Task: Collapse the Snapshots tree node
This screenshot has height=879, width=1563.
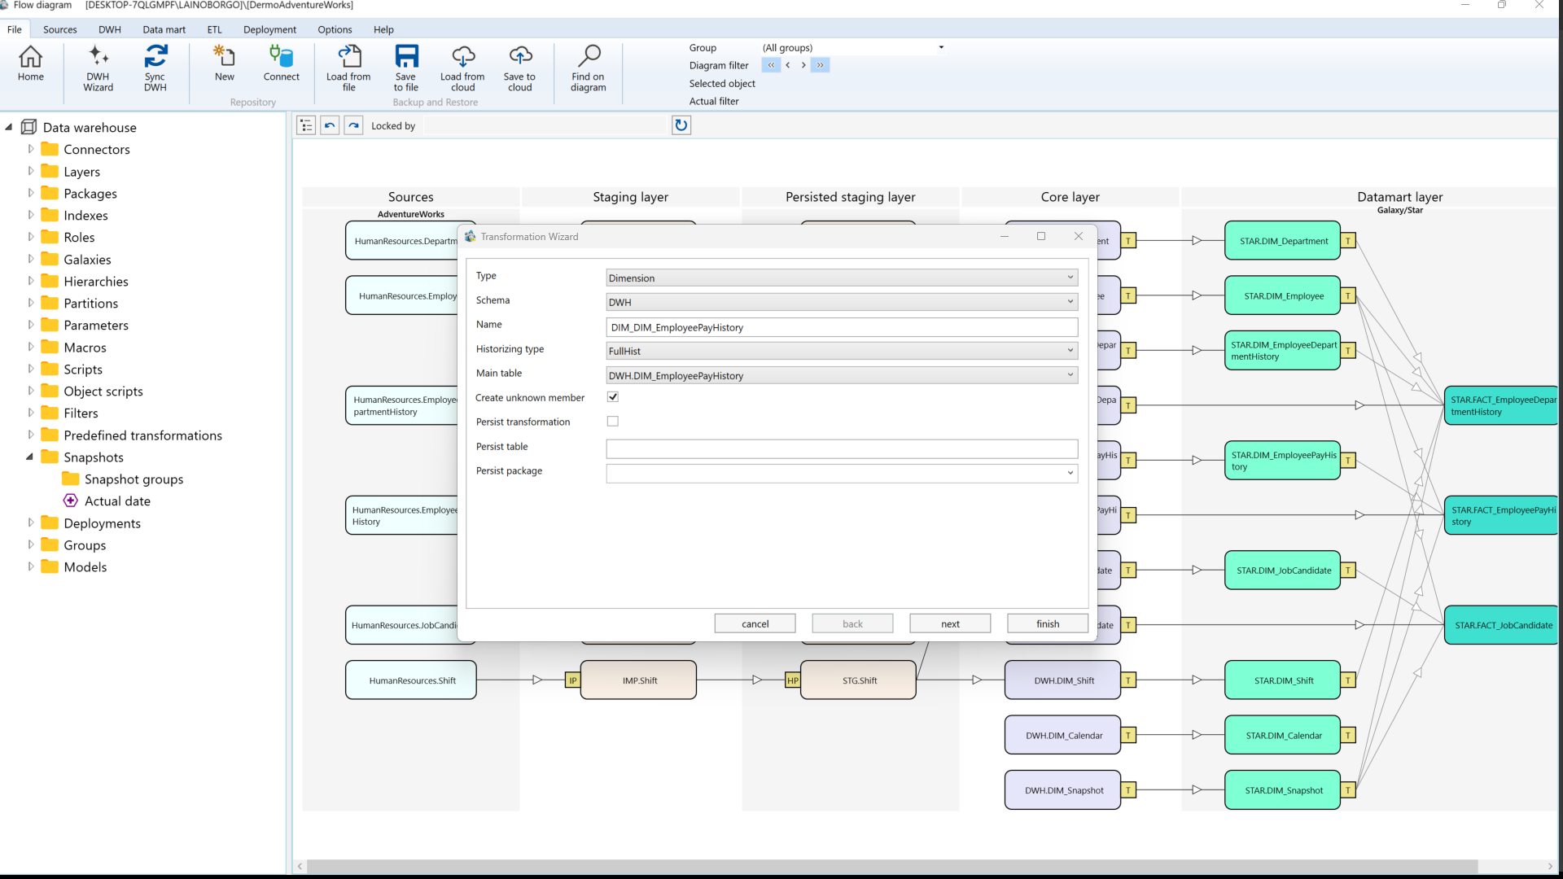Action: (30, 457)
